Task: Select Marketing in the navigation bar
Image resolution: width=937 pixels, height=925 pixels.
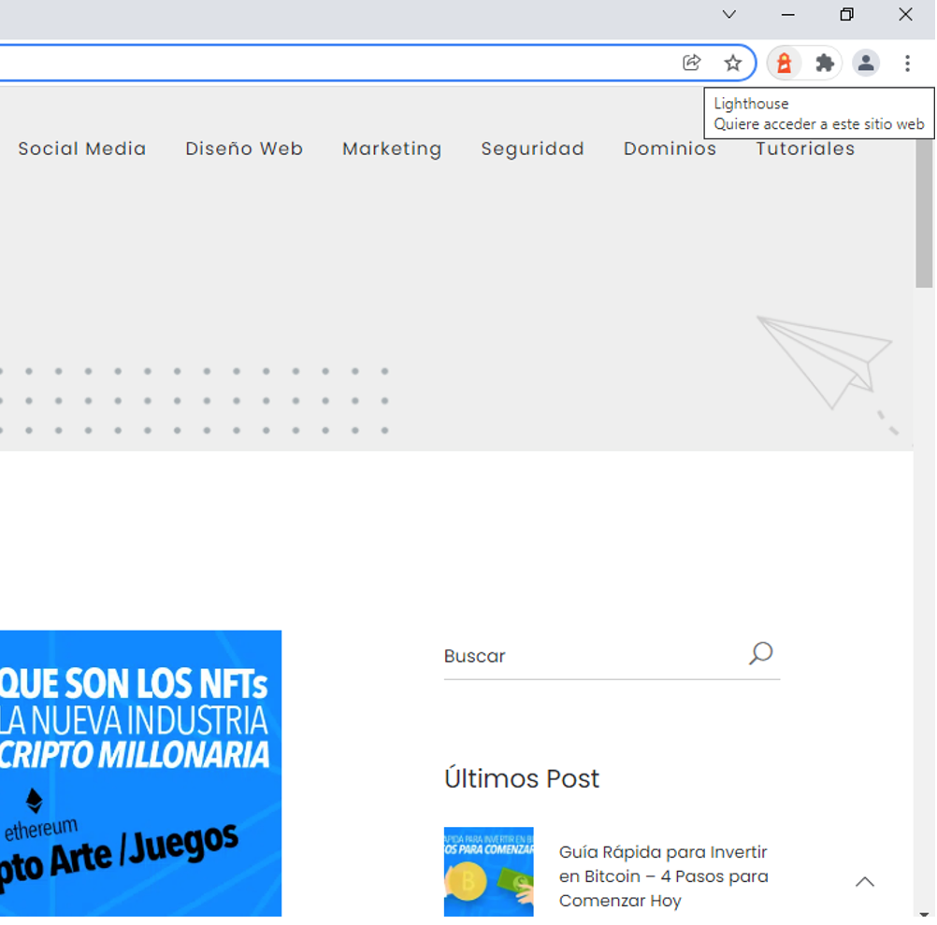Action: coord(392,149)
